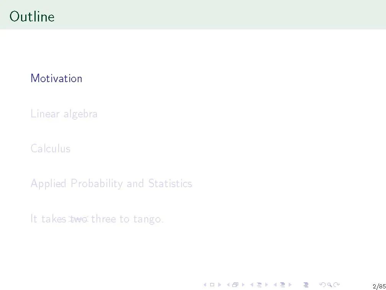The height and width of the screenshot is (290, 386).
Task: Go to next section arrow
Action: coord(290,285)
